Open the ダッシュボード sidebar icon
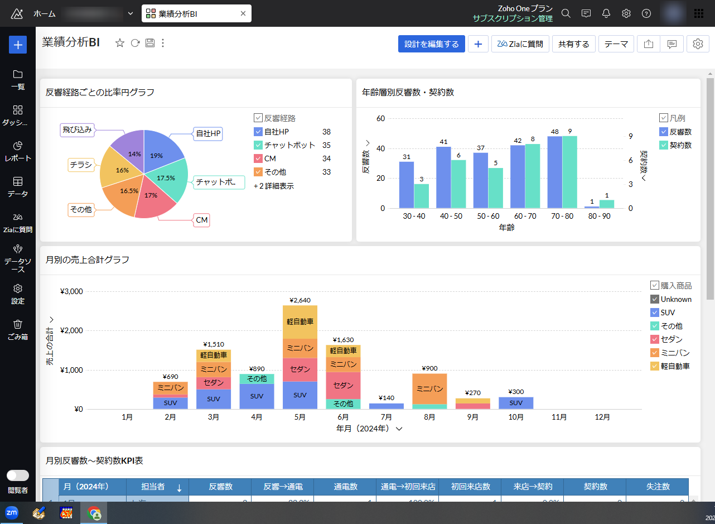The width and height of the screenshot is (715, 524). coord(18,116)
